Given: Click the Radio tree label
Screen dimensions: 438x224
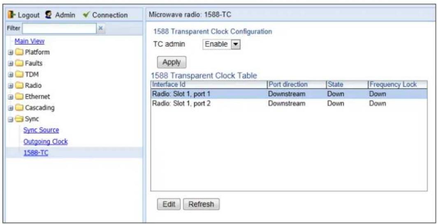Looking at the screenshot, I should (33, 85).
